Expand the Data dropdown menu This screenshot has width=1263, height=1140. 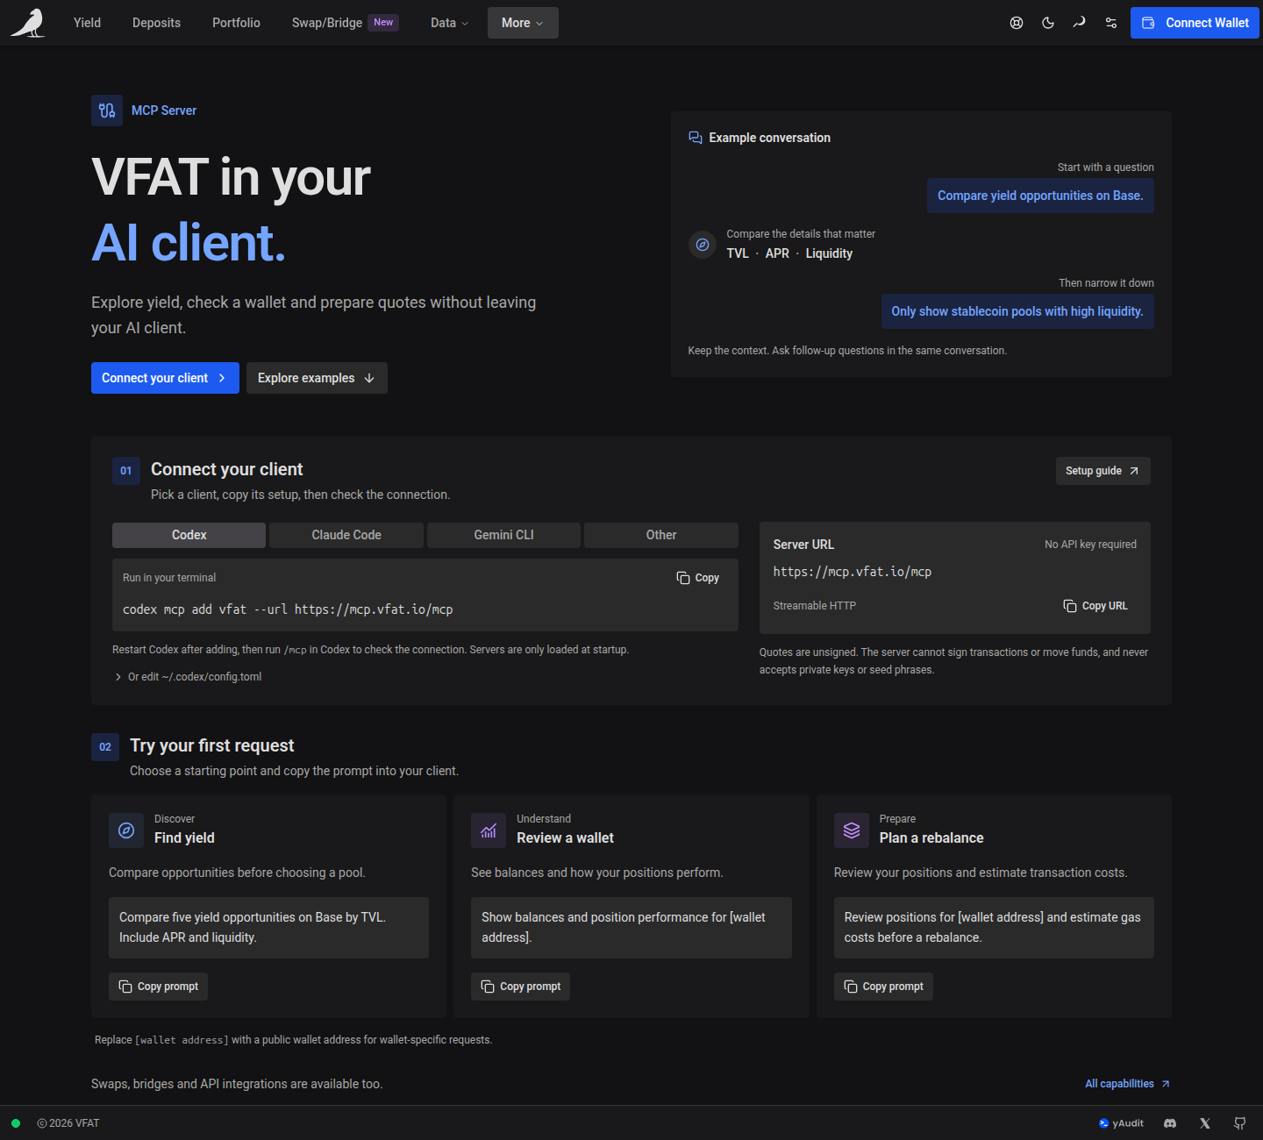pyautogui.click(x=449, y=23)
